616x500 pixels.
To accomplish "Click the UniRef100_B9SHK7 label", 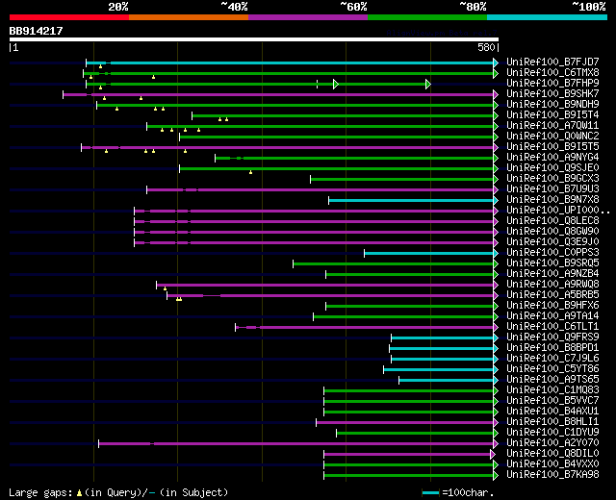I will coord(552,93).
